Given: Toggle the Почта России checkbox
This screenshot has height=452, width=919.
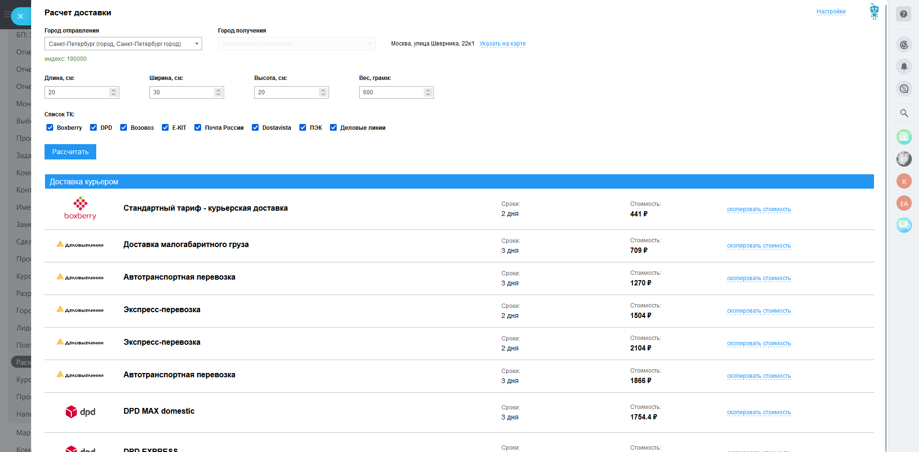Looking at the screenshot, I should click(x=198, y=127).
